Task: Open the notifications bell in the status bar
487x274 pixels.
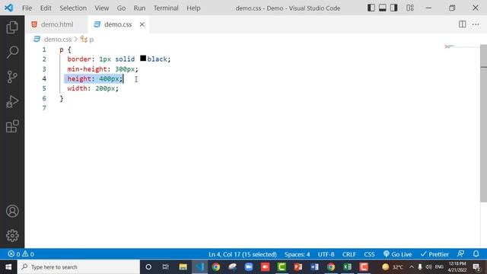Action: click(476, 253)
